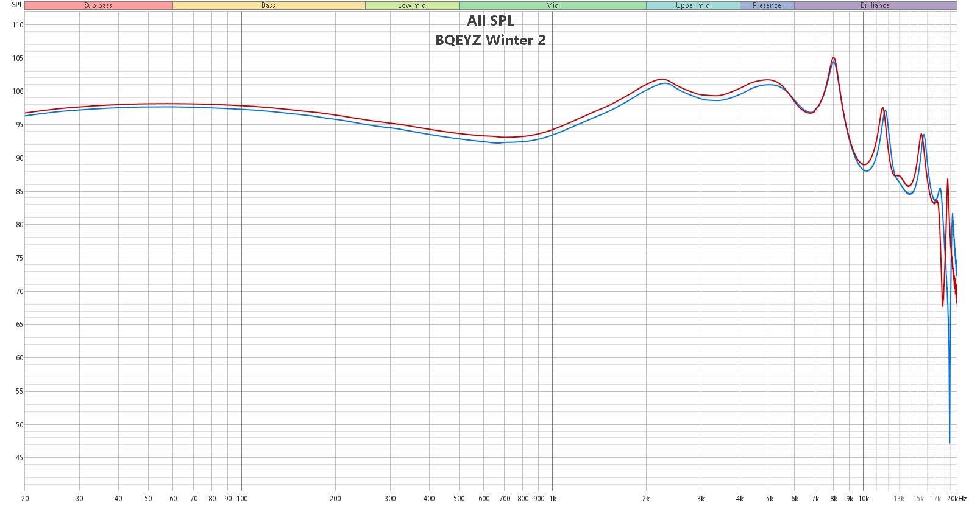Click the 8k frequency axis label
Screen dimensions: 969x506
(834, 499)
